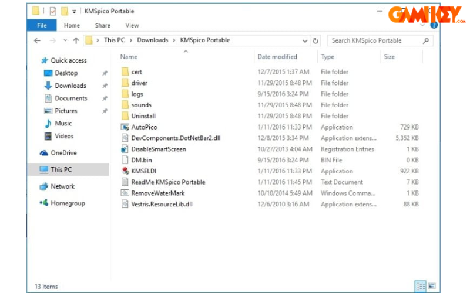Viewport: 470px width, 293px height.
Task: Select Homegroup in navigation pane
Action: pos(68,203)
